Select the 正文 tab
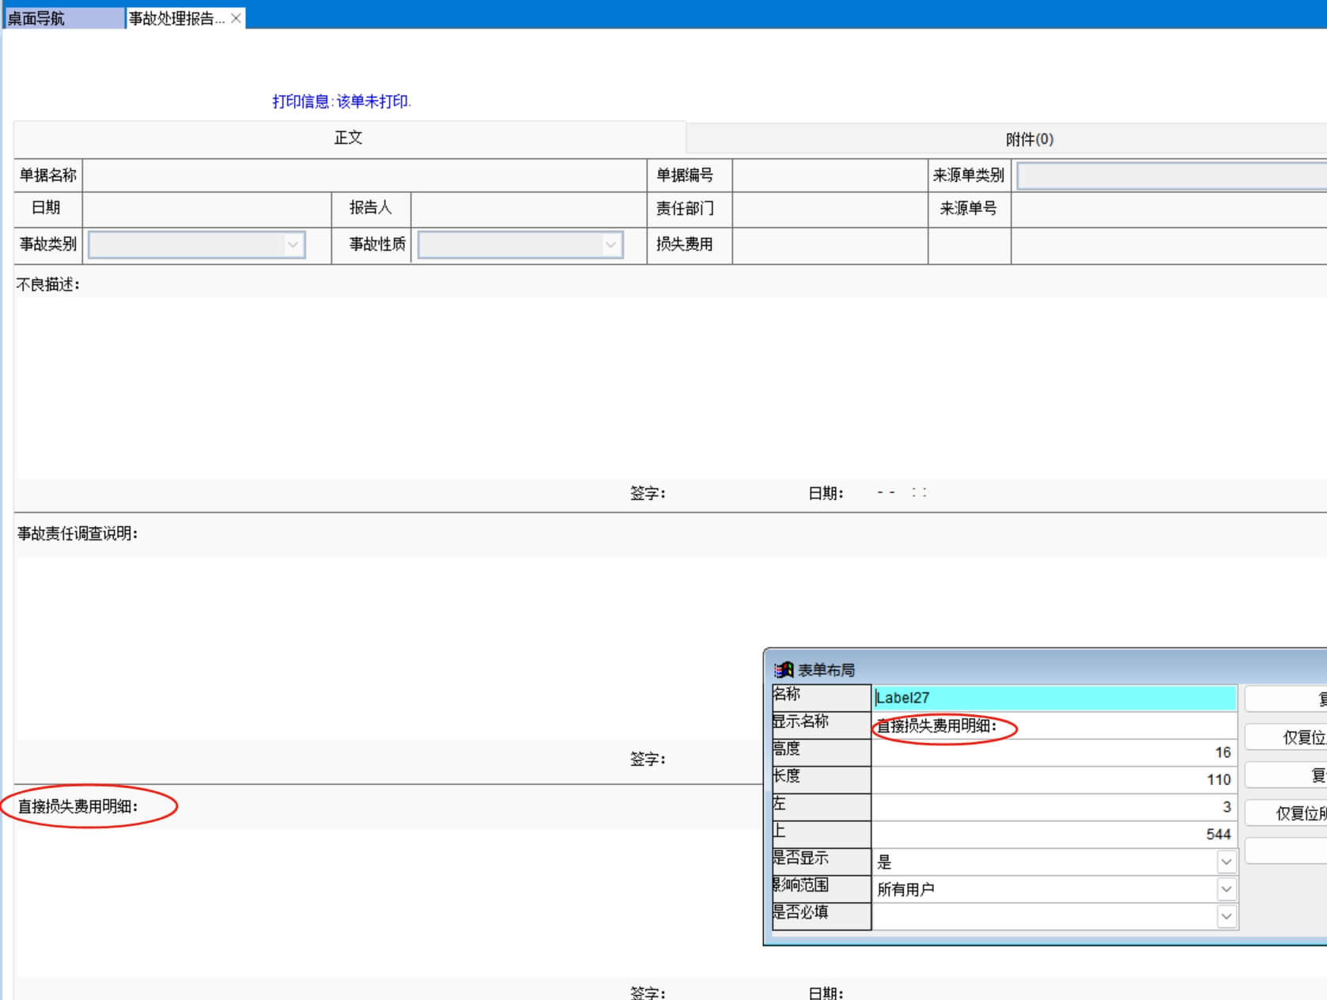 (349, 138)
